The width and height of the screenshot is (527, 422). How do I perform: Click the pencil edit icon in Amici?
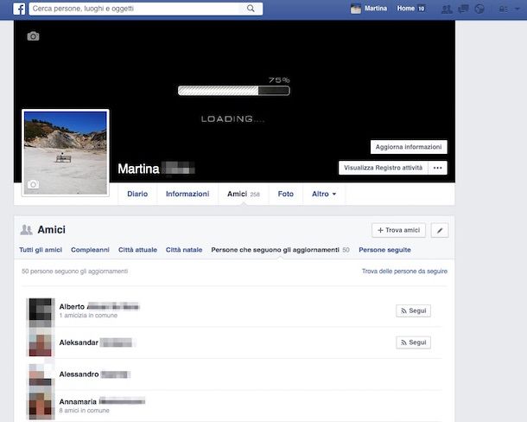(x=440, y=231)
